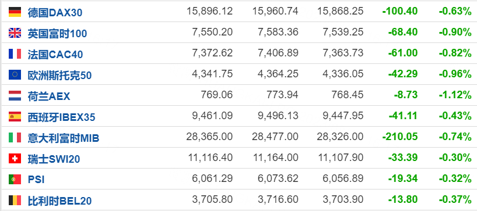This screenshot has height=211, width=477.
Task: Open the 西班牙IBEX35 index link
Action: [x=61, y=117]
